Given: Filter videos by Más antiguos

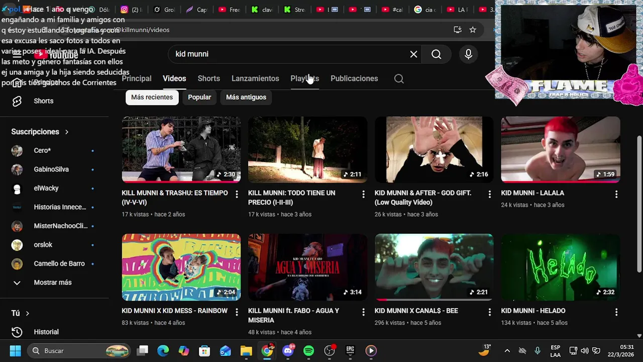Looking at the screenshot, I should [x=246, y=97].
